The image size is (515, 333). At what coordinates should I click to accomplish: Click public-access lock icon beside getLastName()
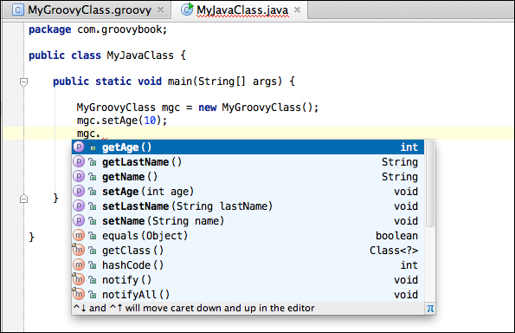tap(93, 162)
